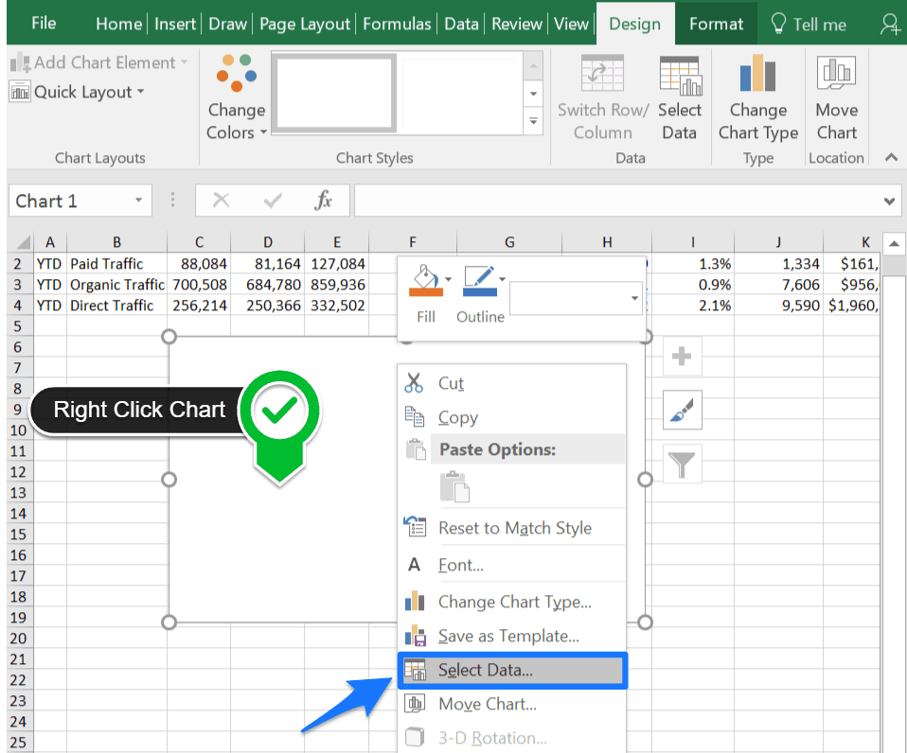Open the Outline color dropdown arrow
The height and width of the screenshot is (753, 907).
click(502, 280)
